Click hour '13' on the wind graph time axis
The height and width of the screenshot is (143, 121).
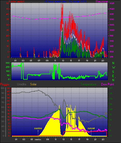[x=63, y=61]
